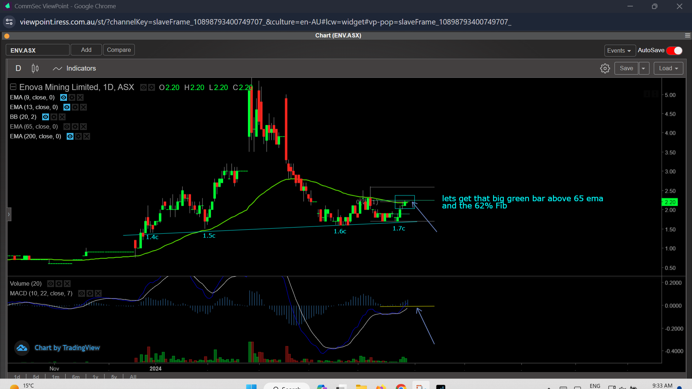
Task: Open Windows Start menu
Action: tap(251, 386)
